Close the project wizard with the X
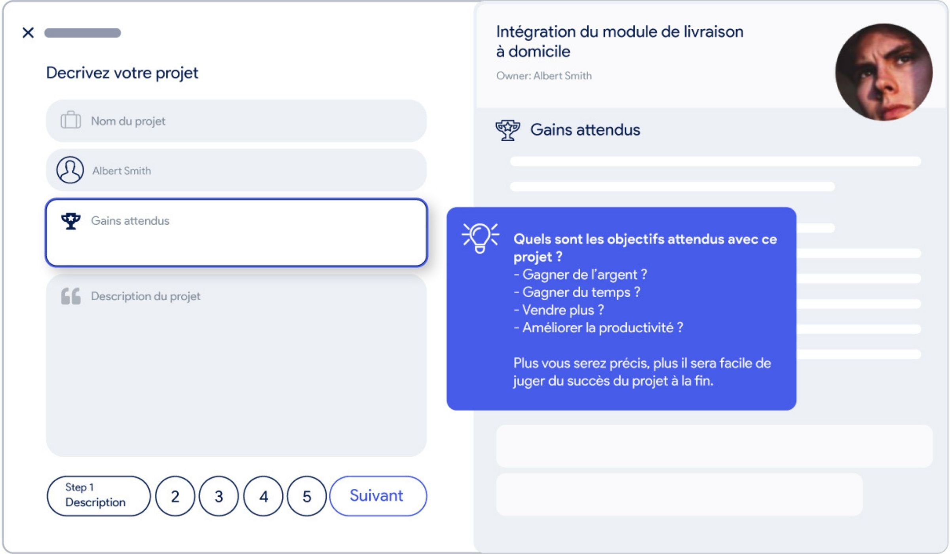950x554 pixels. pyautogui.click(x=28, y=33)
